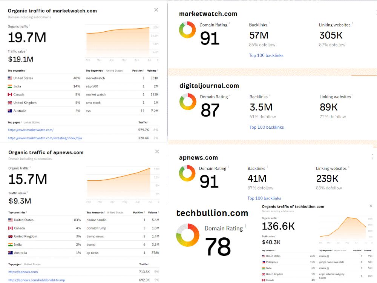Click the 239K linking websites figure
The height and width of the screenshot is (283, 377).
click(327, 178)
